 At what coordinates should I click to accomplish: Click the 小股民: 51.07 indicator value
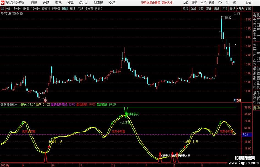click(x=27, y=104)
